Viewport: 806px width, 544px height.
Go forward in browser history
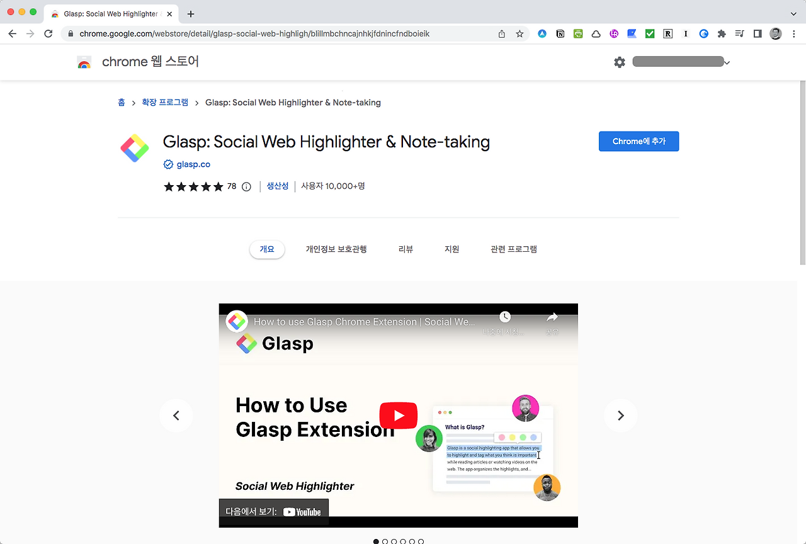coord(30,34)
